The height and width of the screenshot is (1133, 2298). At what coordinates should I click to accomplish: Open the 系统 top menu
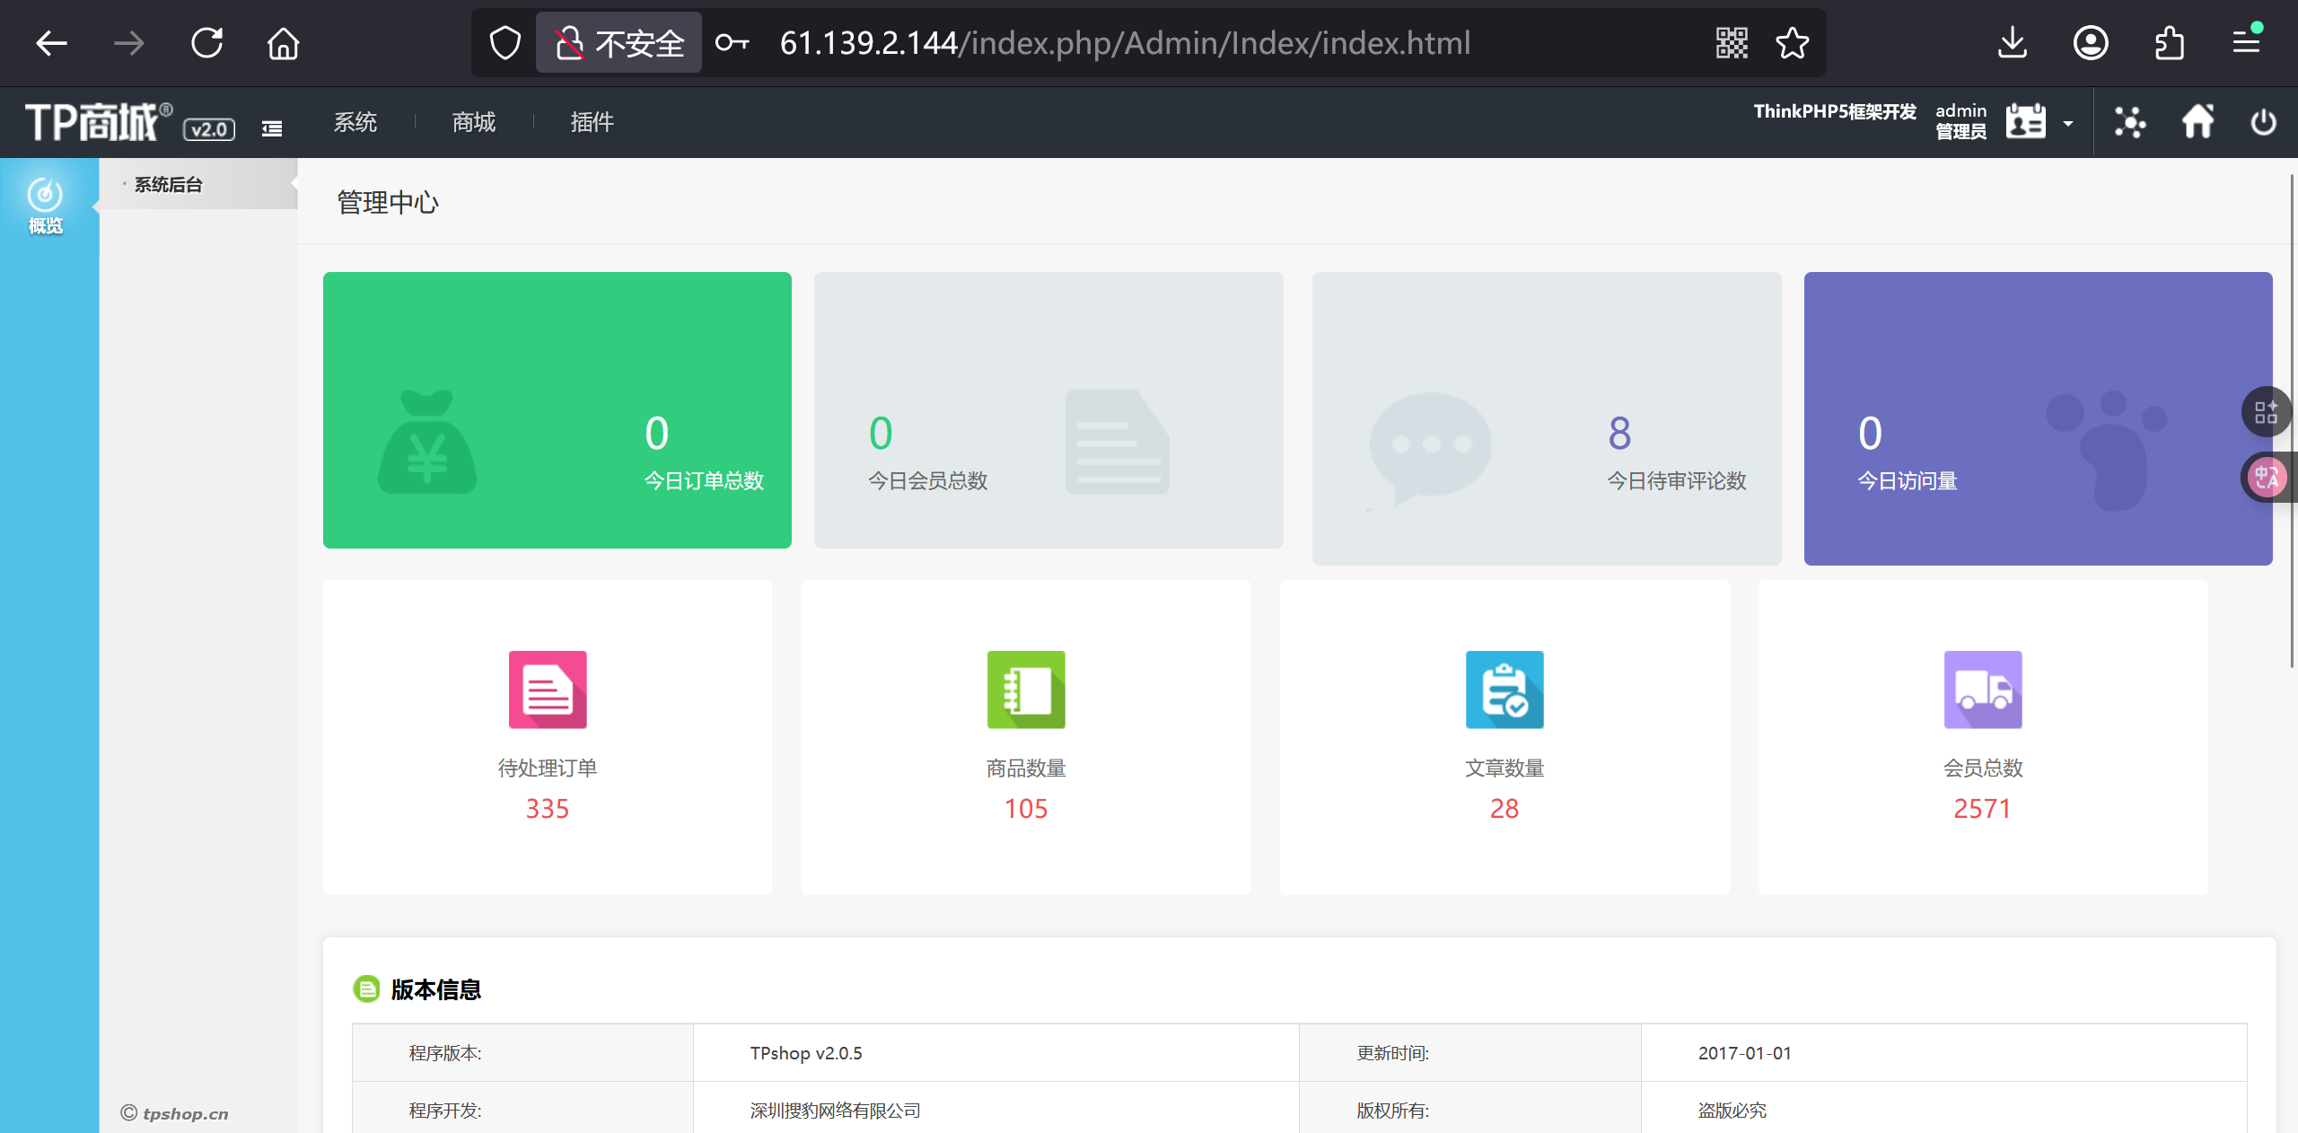(x=355, y=122)
